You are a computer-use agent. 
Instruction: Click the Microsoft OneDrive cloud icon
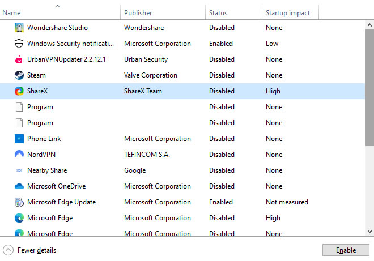pos(19,186)
